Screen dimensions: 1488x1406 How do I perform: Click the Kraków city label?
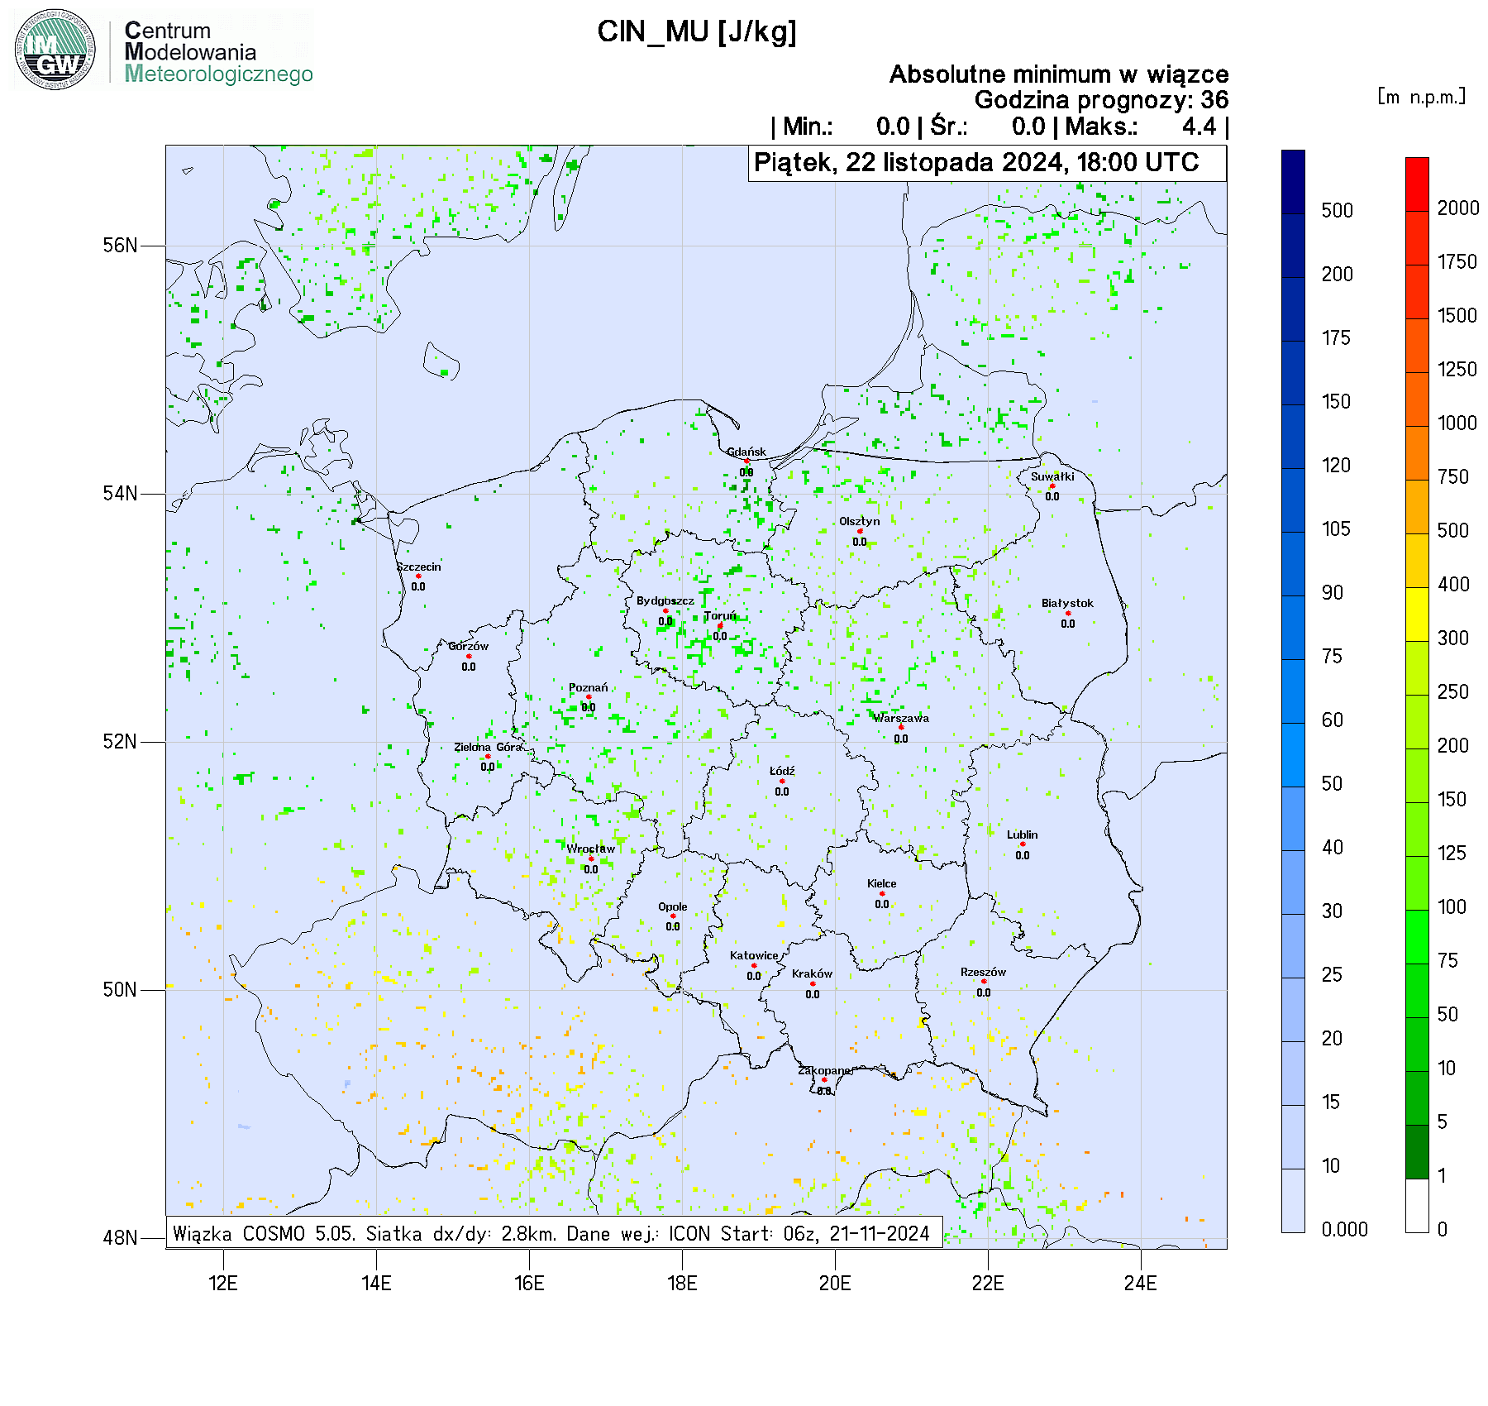point(812,973)
